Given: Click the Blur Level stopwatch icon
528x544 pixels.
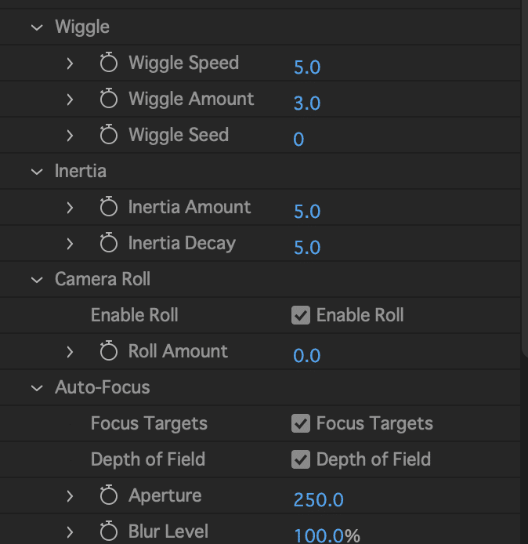Looking at the screenshot, I should (109, 532).
